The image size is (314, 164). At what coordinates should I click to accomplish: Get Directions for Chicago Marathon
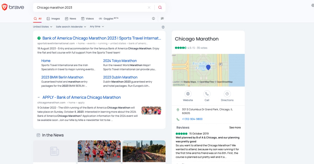pyautogui.click(x=227, y=94)
